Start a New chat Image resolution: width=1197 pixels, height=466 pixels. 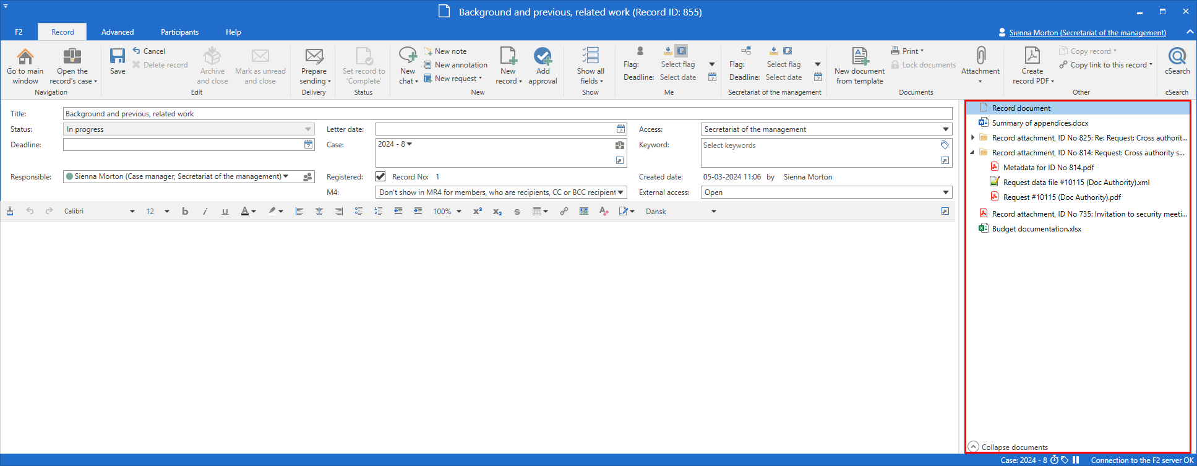point(408,66)
